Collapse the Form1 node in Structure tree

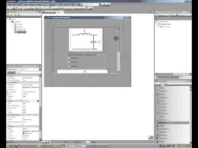[8, 19]
